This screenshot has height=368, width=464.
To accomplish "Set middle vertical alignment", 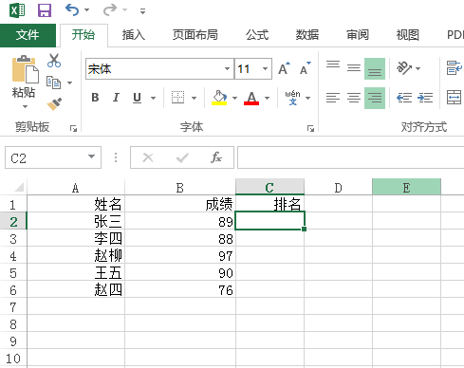I will 354,68.
